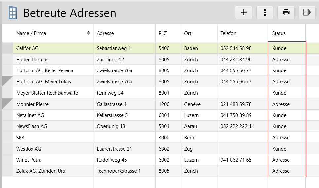
Task: Sort by the PLZ column header
Action: click(x=163, y=33)
